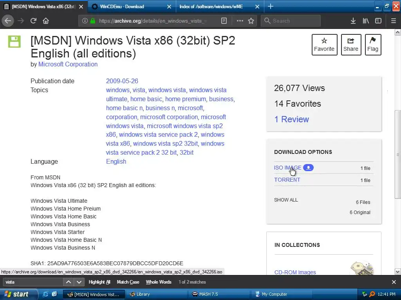Screen dimensions: 401x300
Task: Click the page scrollbar down arrow
Action: [x=398, y=272]
